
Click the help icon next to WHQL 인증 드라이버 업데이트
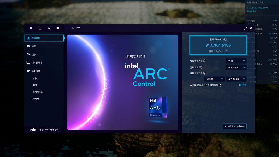click(x=220, y=85)
